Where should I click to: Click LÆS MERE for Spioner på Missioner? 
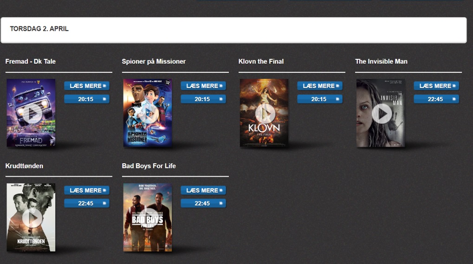coord(203,86)
